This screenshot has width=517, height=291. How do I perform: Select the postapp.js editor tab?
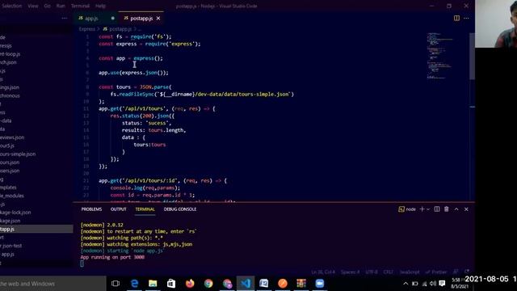(x=141, y=19)
